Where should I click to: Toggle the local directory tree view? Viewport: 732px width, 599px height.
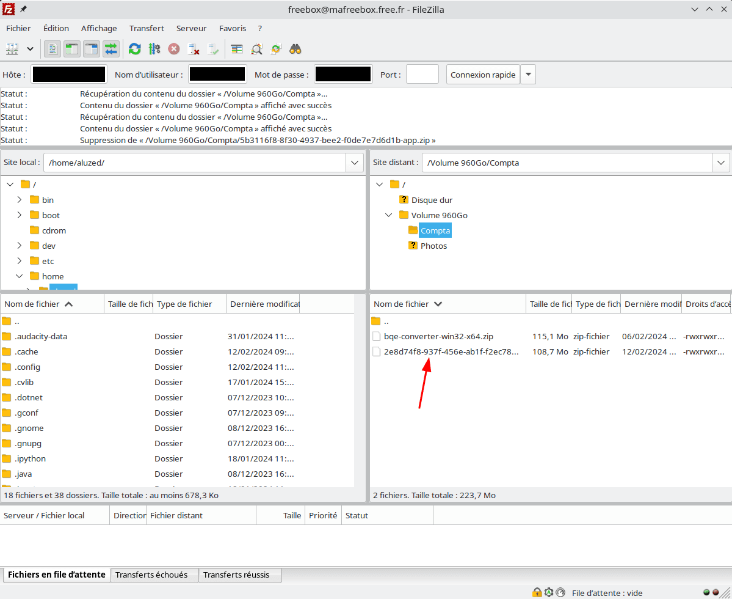[x=72, y=49]
